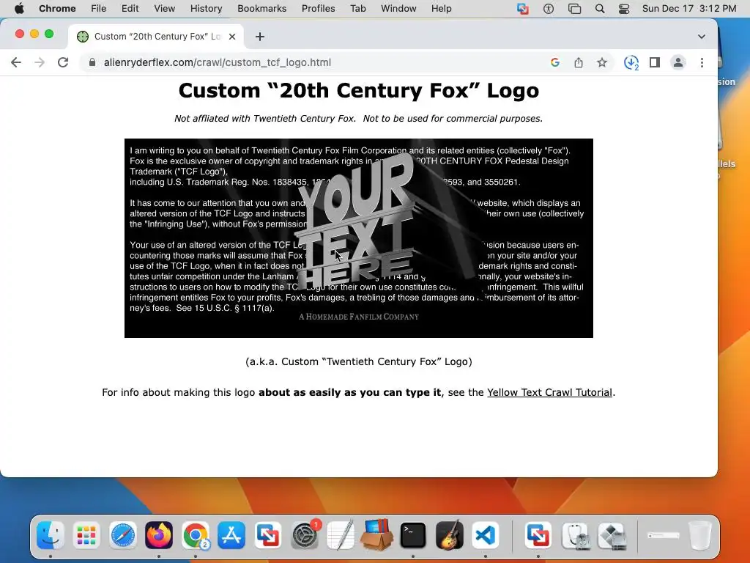Open the File menu
This screenshot has width=750, height=563.
[x=99, y=8]
